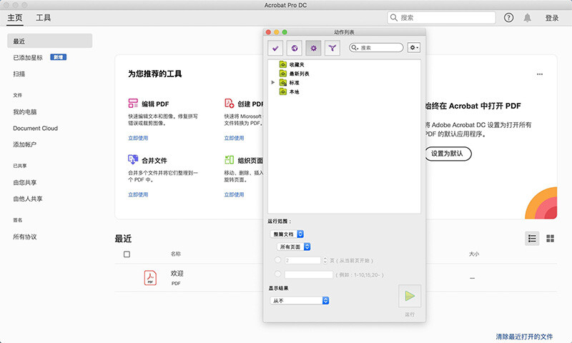Switch to the 工具 tab
This screenshot has width=572, height=343.
(44, 18)
